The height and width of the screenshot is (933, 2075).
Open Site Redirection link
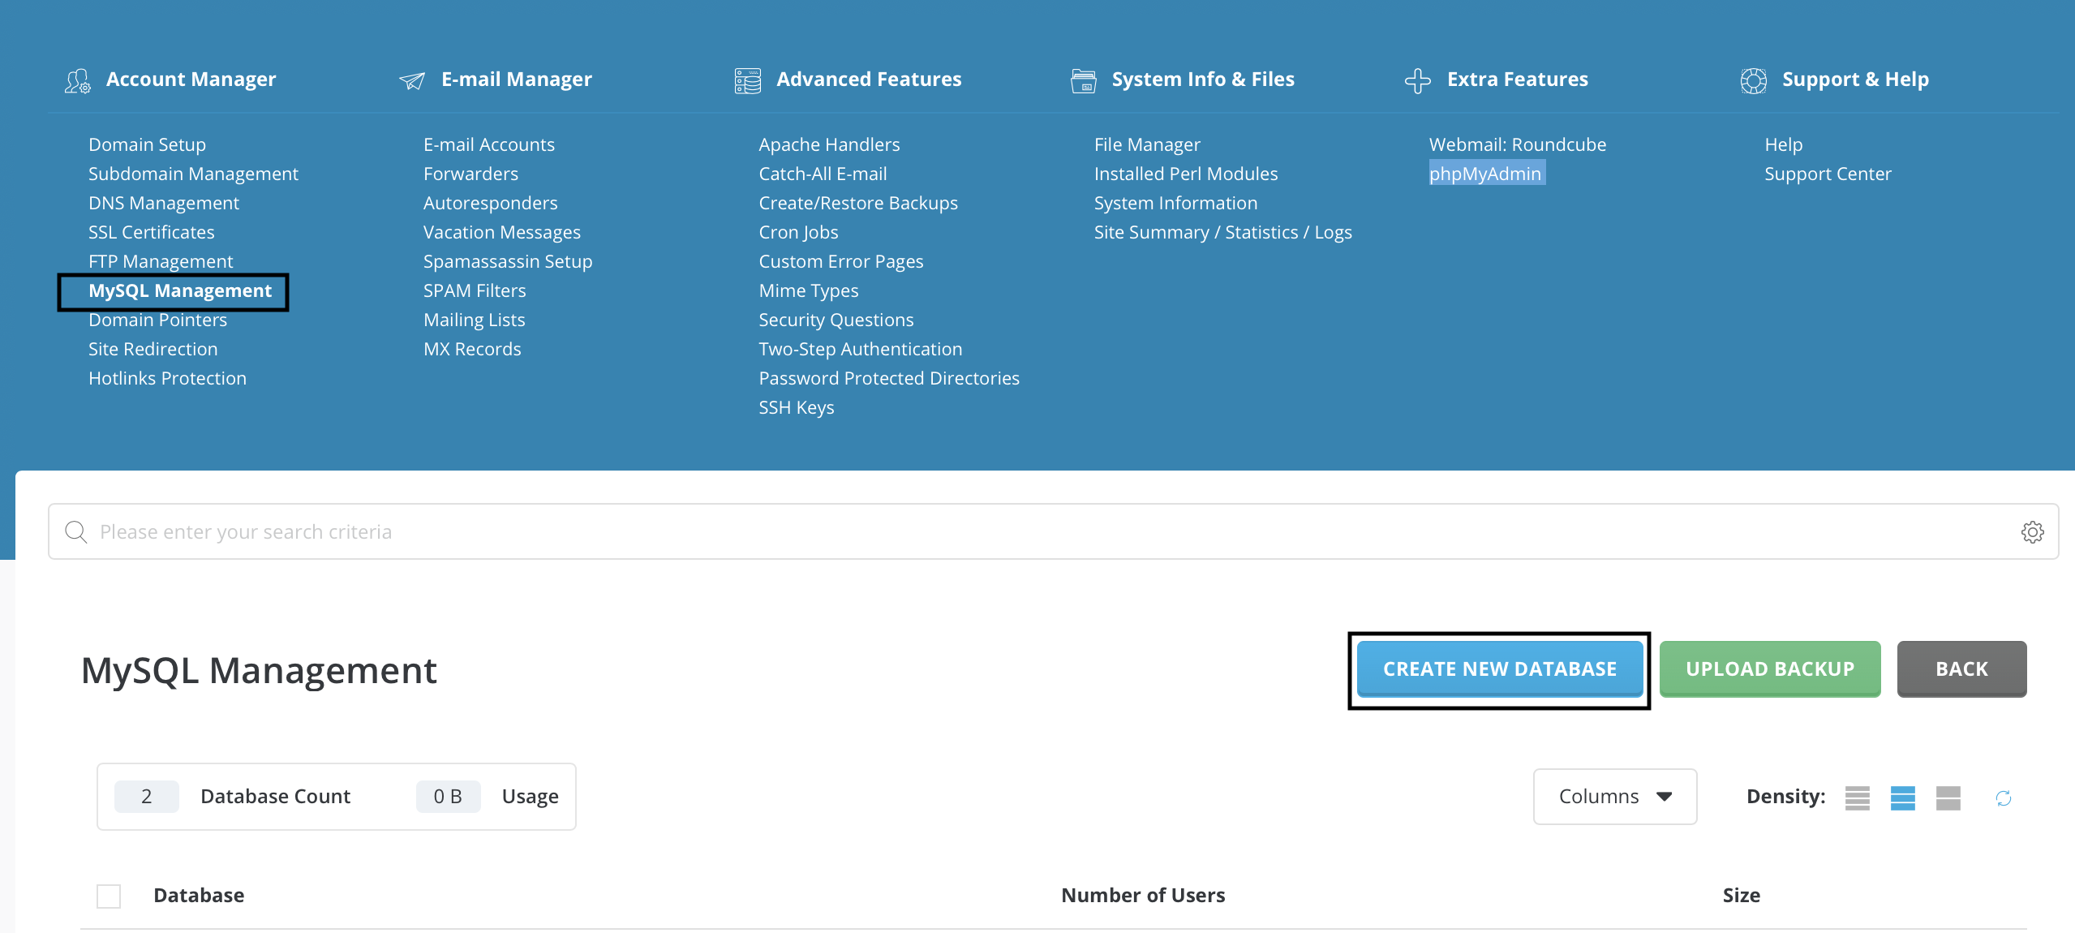coord(153,349)
